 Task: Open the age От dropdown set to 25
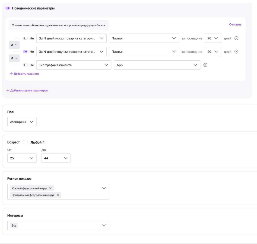point(22,158)
